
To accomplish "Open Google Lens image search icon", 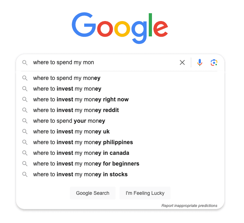I will [214, 62].
